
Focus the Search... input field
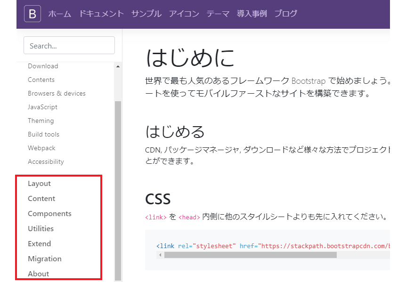pyautogui.click(x=69, y=45)
